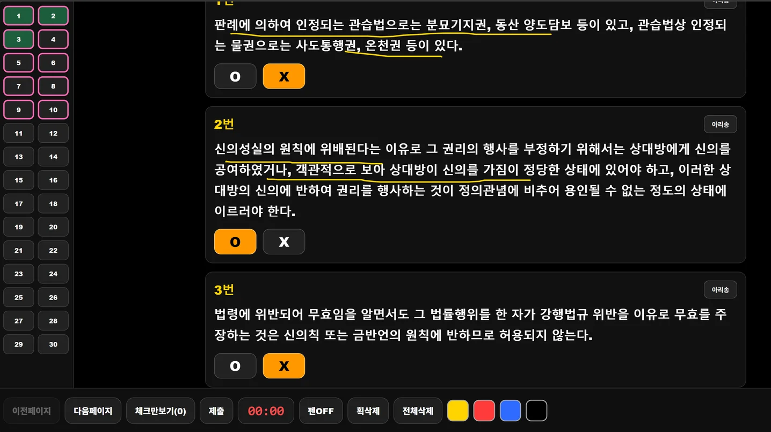Click question number 14 in sidebar
The image size is (771, 432).
click(53, 157)
